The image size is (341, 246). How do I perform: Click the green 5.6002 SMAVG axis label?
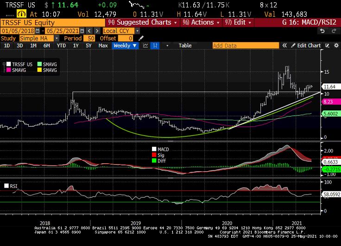(331, 114)
